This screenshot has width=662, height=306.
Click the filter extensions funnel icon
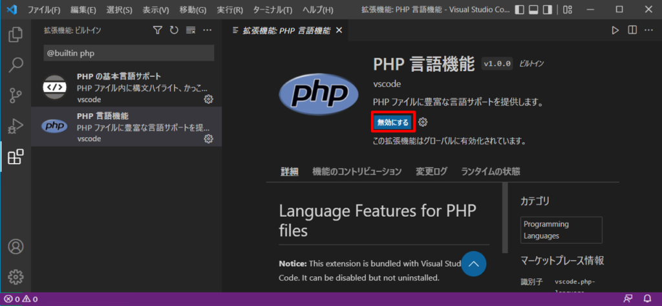pyautogui.click(x=158, y=30)
